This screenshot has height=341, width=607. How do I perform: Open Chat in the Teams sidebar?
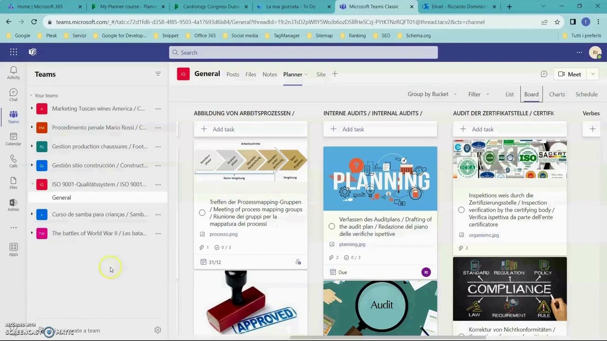[13, 95]
